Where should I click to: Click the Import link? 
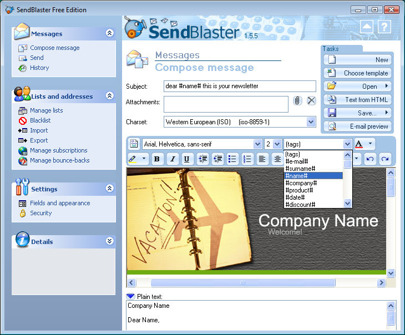(39, 131)
